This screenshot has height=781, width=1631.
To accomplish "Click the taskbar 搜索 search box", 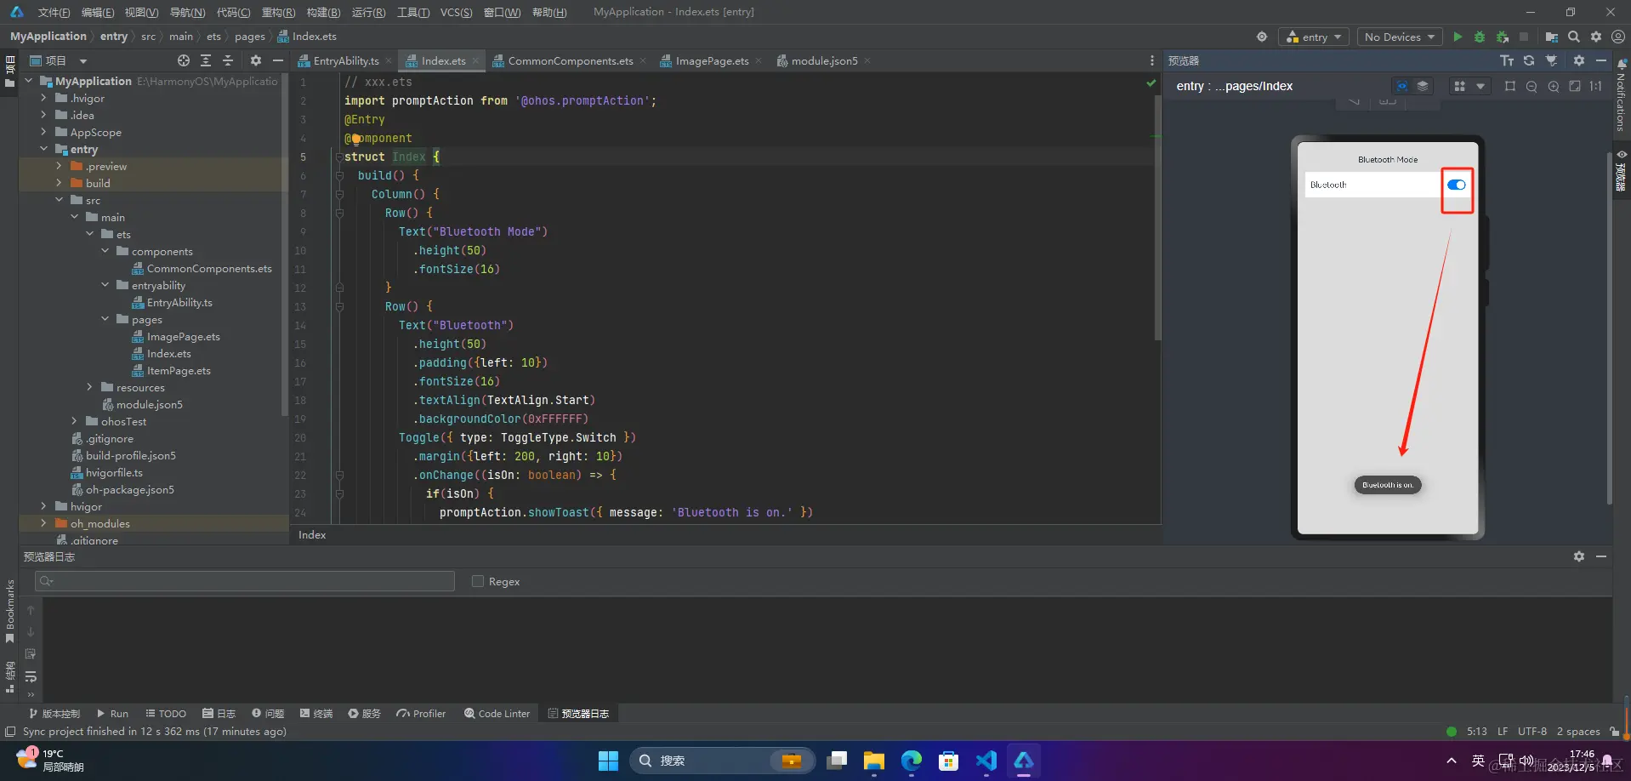I will [722, 761].
